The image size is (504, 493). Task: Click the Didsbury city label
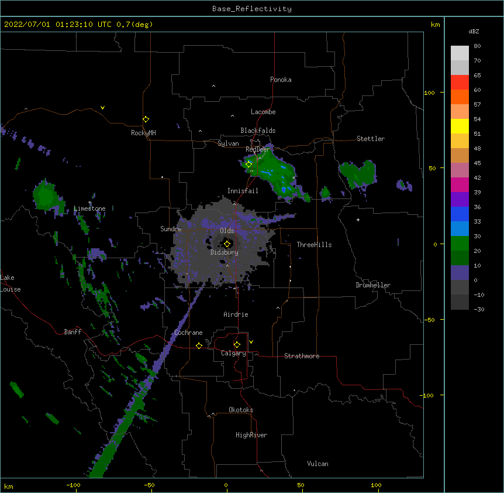225,252
